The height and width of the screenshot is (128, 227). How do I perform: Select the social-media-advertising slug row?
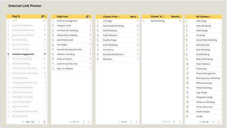pos(27,30)
